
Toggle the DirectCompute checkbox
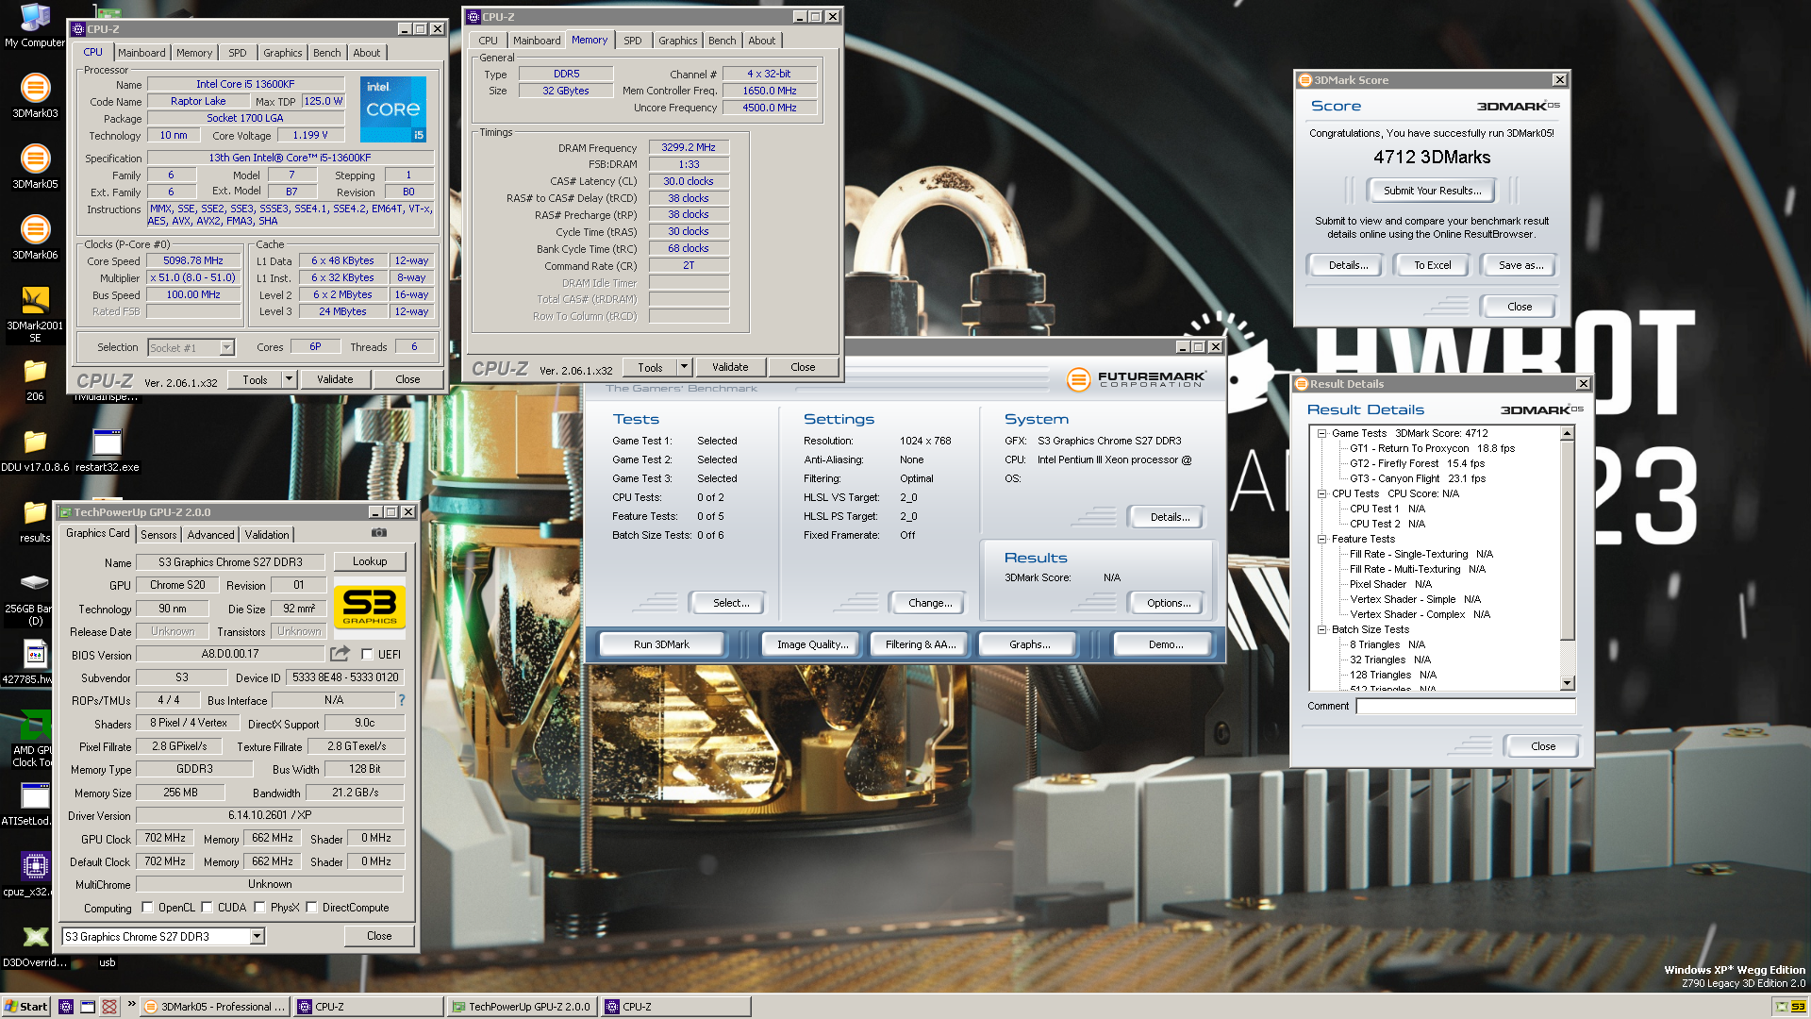[311, 908]
